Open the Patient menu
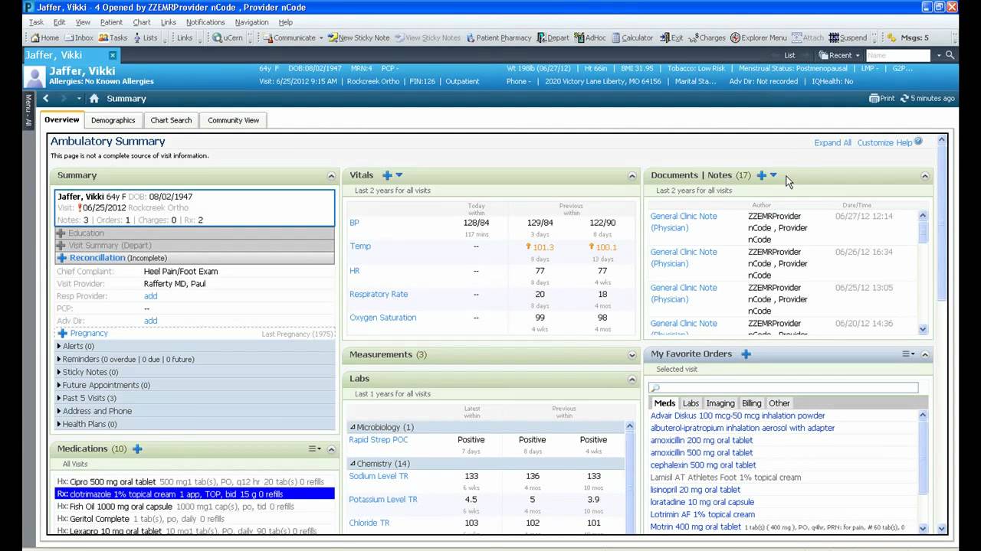Viewport: 981px width, 551px height. tap(111, 22)
